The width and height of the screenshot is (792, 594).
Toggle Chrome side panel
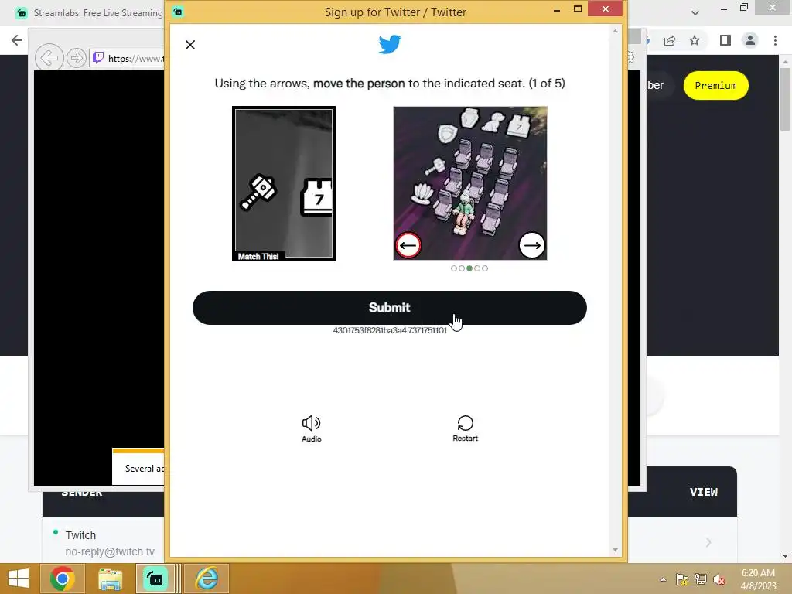coord(725,40)
